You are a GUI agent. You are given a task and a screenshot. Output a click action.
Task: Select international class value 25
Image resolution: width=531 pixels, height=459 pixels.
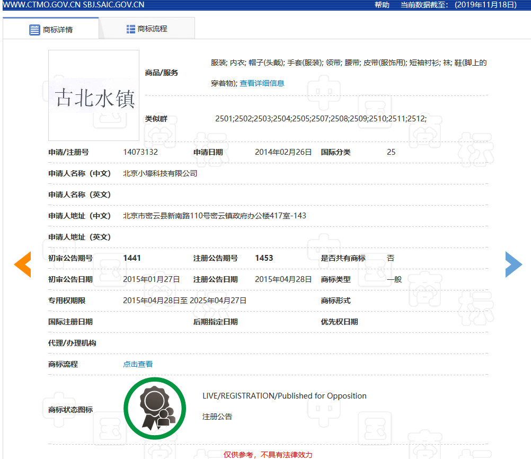click(391, 152)
